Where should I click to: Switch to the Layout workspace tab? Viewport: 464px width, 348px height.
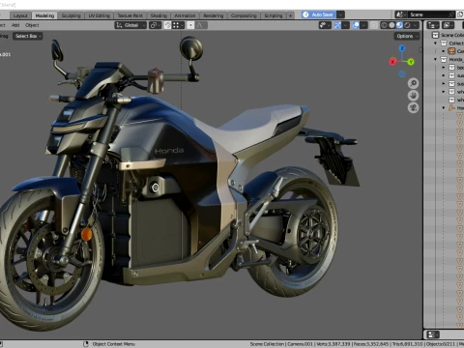tap(20, 15)
